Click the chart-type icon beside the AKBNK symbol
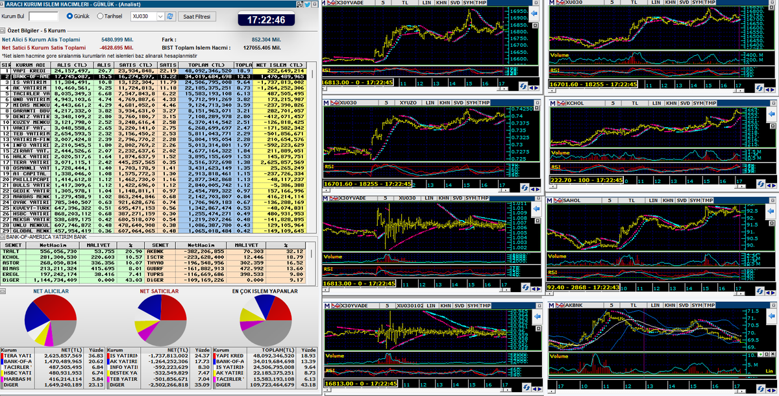779x396 pixels. pyautogui.click(x=560, y=305)
